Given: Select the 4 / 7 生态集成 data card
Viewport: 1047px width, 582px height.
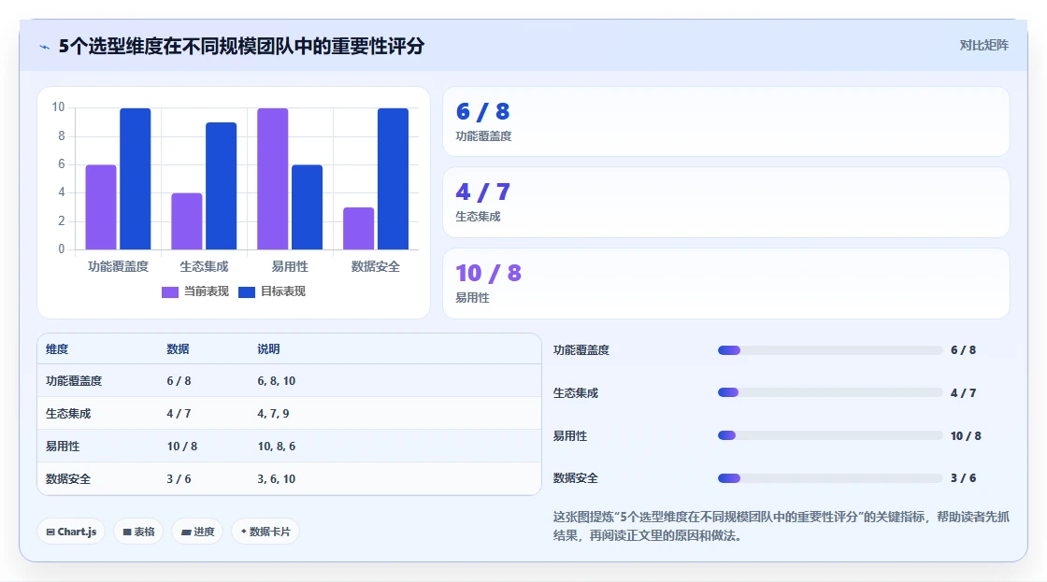Looking at the screenshot, I should (725, 202).
